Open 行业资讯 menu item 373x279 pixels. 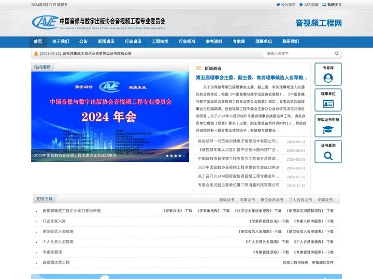point(133,41)
